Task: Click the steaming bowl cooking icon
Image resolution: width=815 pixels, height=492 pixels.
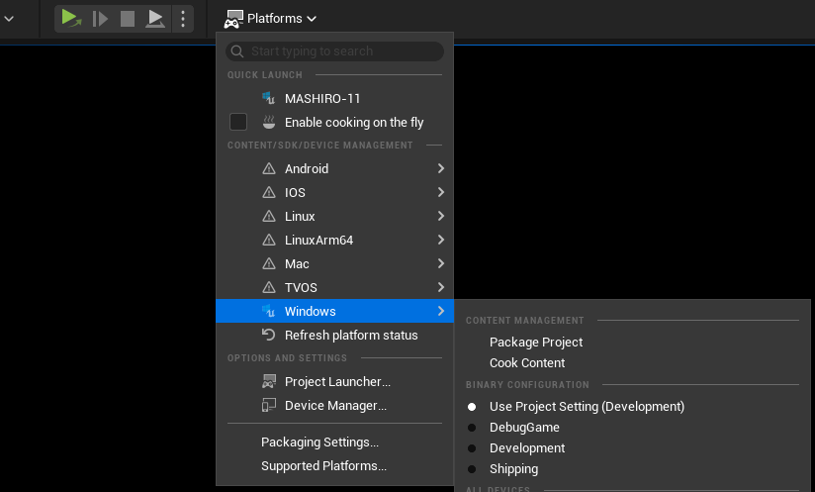Action: point(269,122)
